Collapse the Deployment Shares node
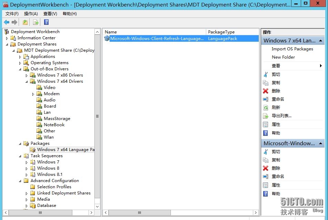 click(7, 44)
